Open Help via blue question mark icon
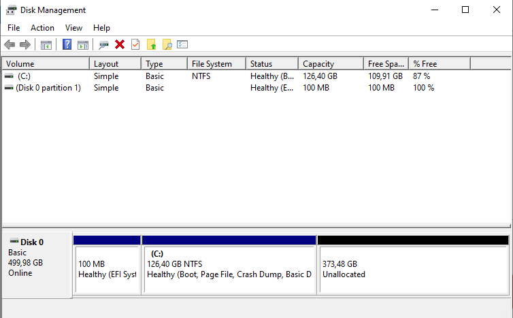The image size is (513, 318). point(67,45)
